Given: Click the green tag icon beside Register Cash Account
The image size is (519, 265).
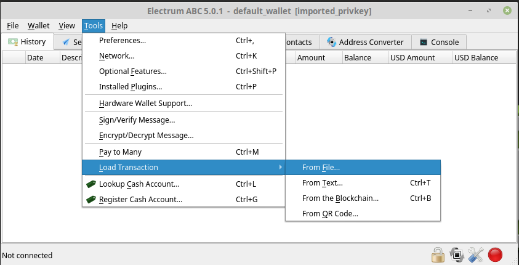Looking at the screenshot, I should (91, 200).
